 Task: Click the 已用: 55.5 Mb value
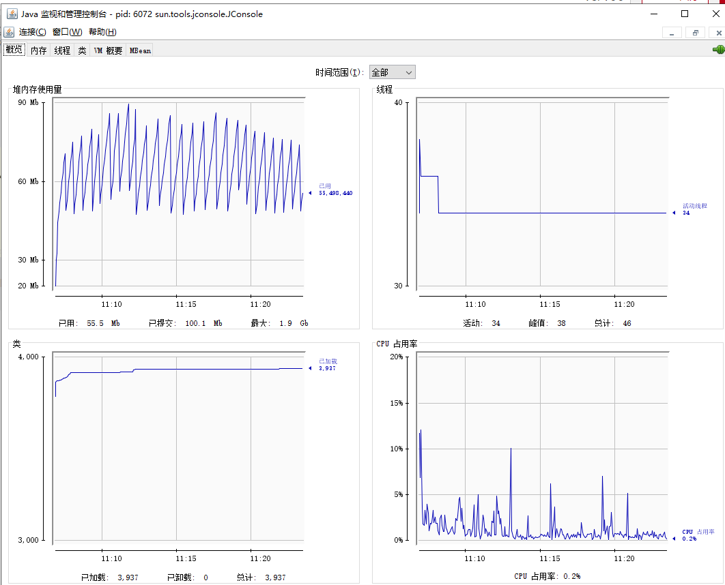click(x=89, y=323)
